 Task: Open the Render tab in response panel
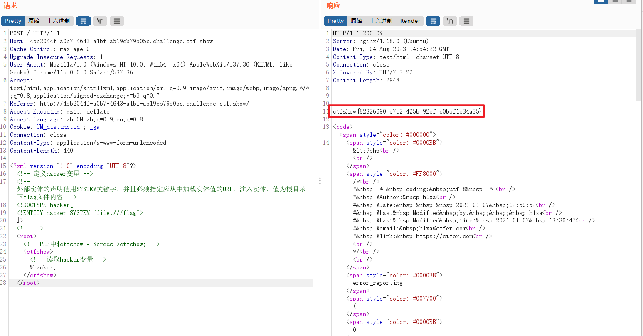click(410, 21)
